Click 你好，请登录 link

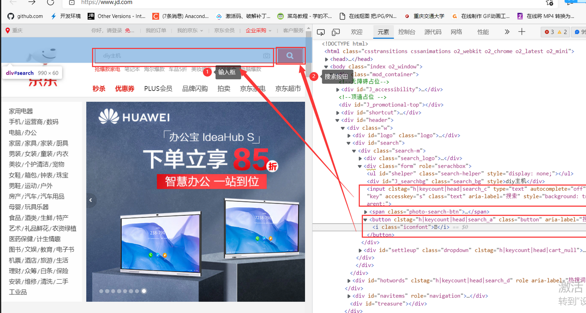pos(107,30)
